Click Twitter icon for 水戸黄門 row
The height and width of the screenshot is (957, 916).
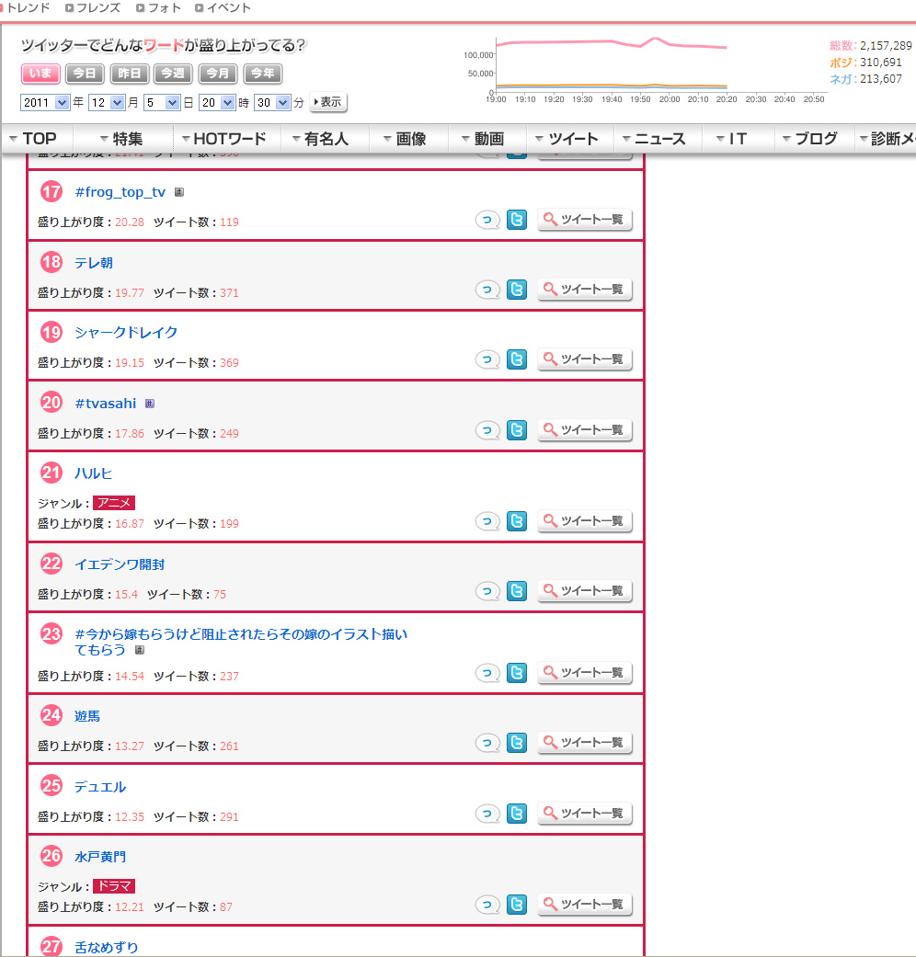pyautogui.click(x=517, y=904)
